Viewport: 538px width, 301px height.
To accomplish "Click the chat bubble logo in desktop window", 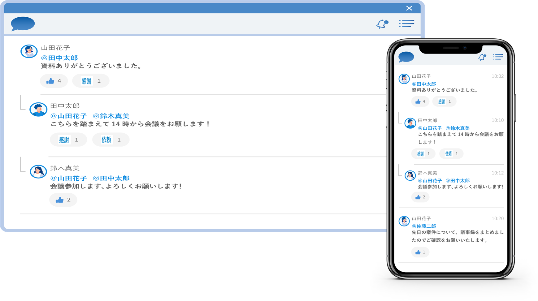I will [23, 24].
